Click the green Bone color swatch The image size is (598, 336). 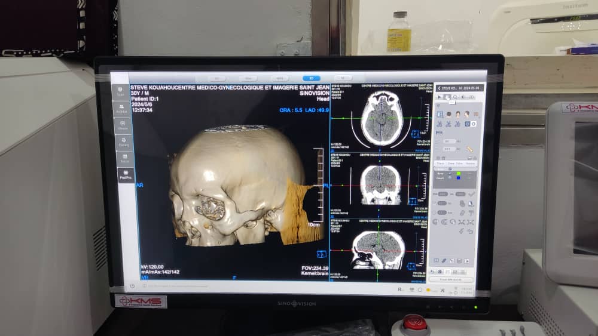pyautogui.click(x=459, y=173)
